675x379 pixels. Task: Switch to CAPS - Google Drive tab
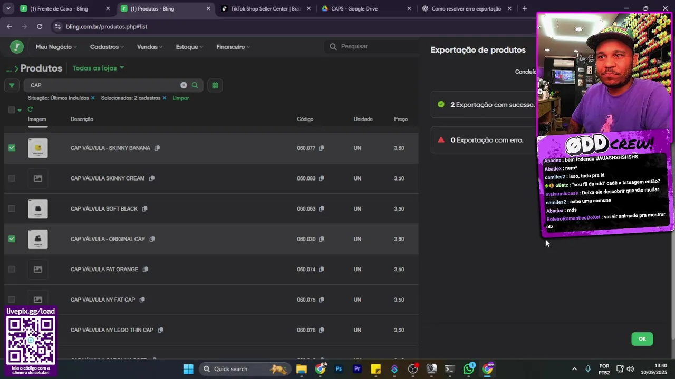click(x=365, y=8)
